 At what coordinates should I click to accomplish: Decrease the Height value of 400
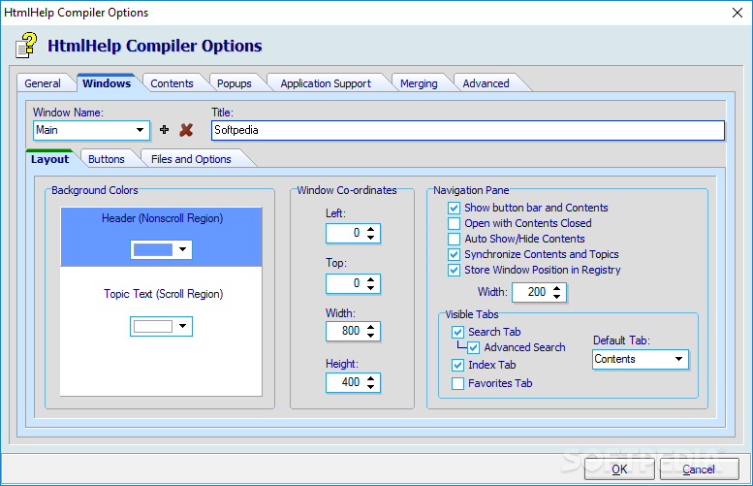tap(371, 386)
